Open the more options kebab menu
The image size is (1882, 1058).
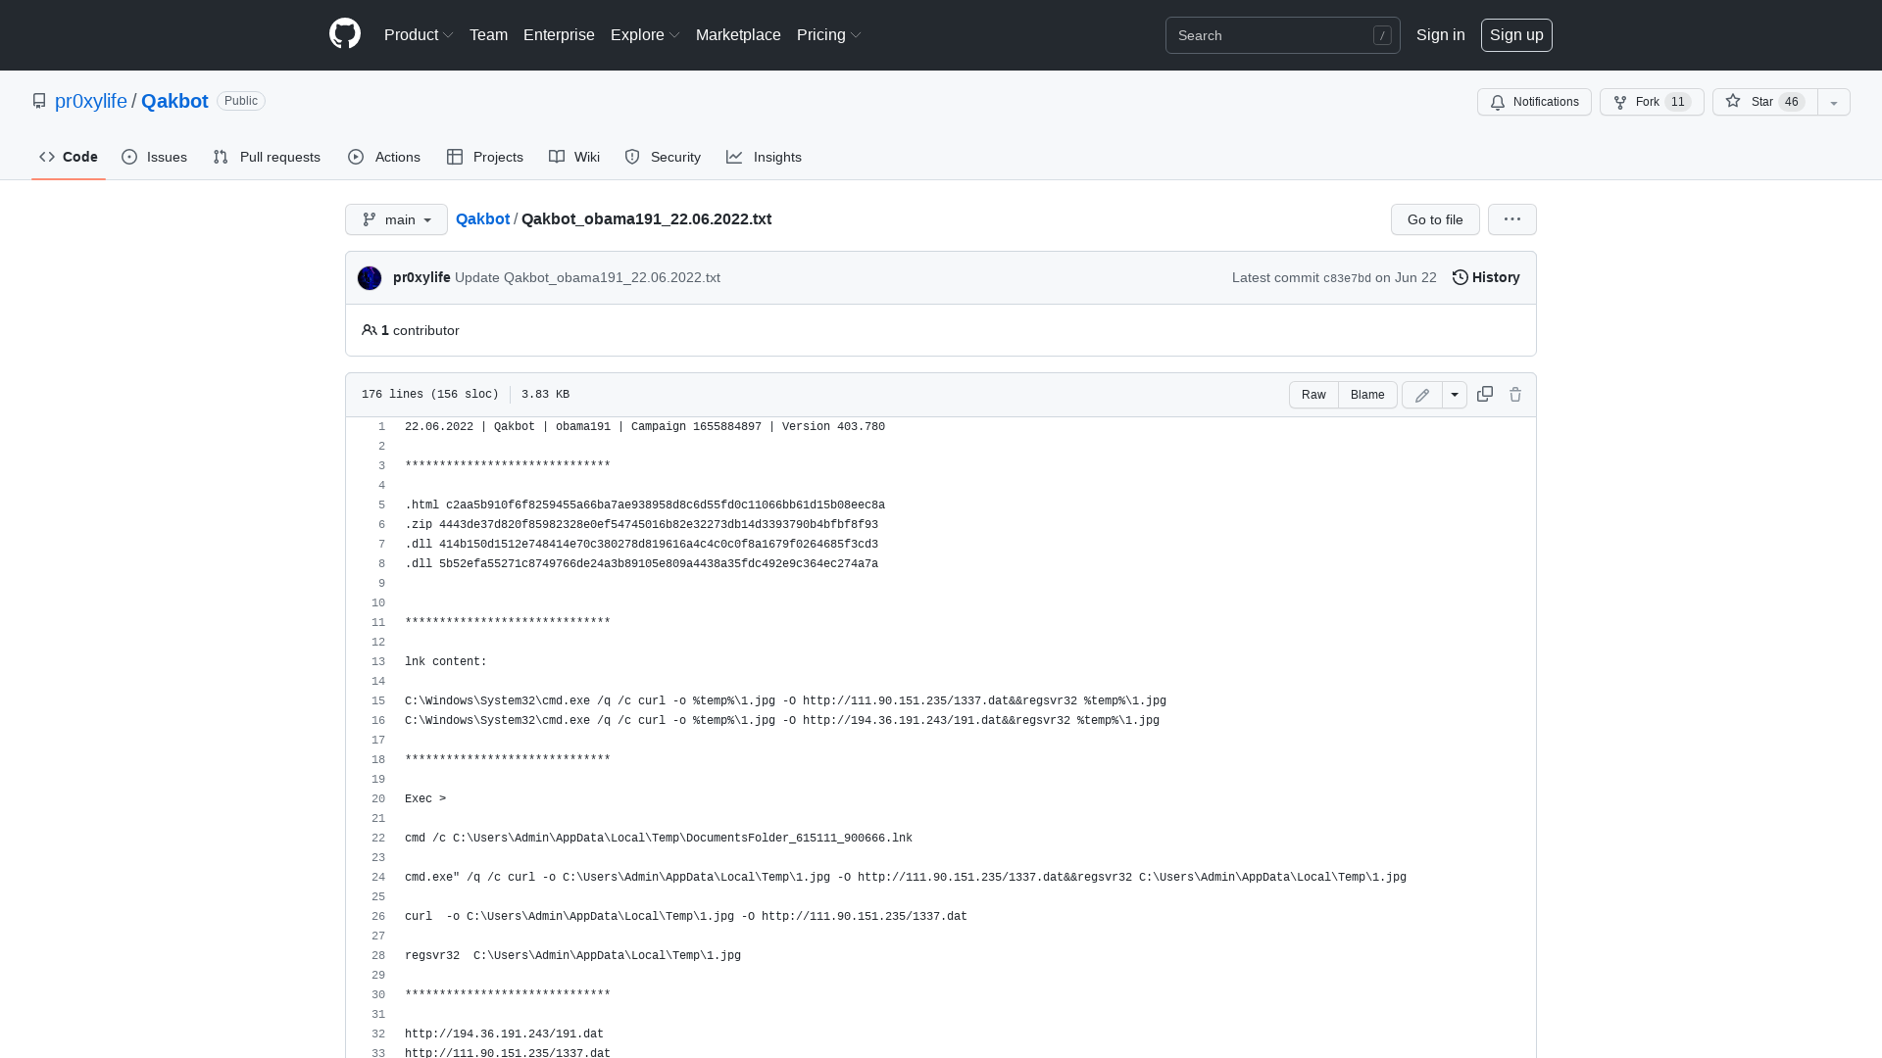point(1511,219)
